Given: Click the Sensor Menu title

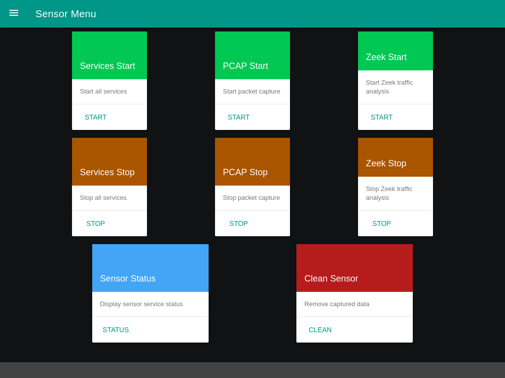Looking at the screenshot, I should tap(66, 14).
